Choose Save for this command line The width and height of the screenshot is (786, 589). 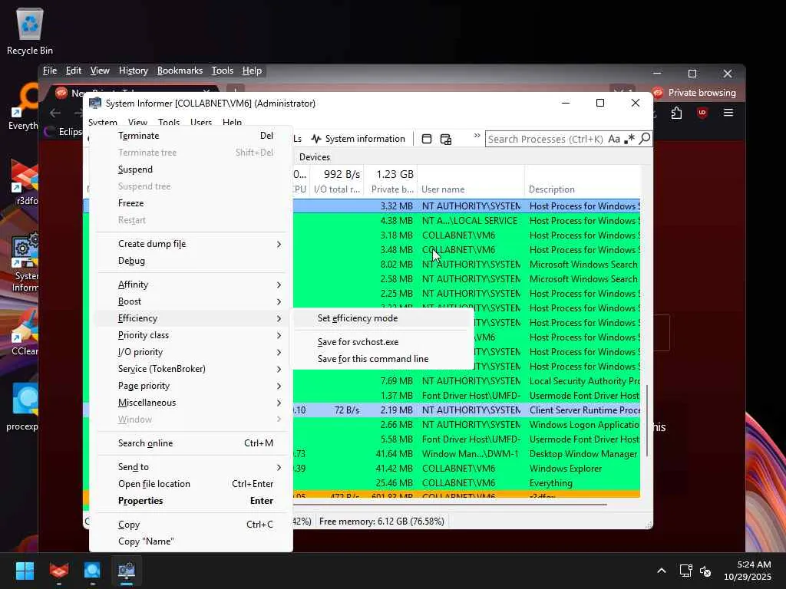coord(382,359)
